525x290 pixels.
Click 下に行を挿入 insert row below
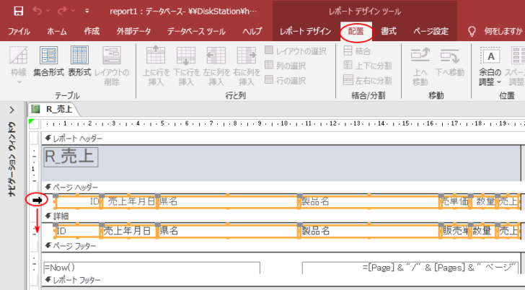point(186,66)
